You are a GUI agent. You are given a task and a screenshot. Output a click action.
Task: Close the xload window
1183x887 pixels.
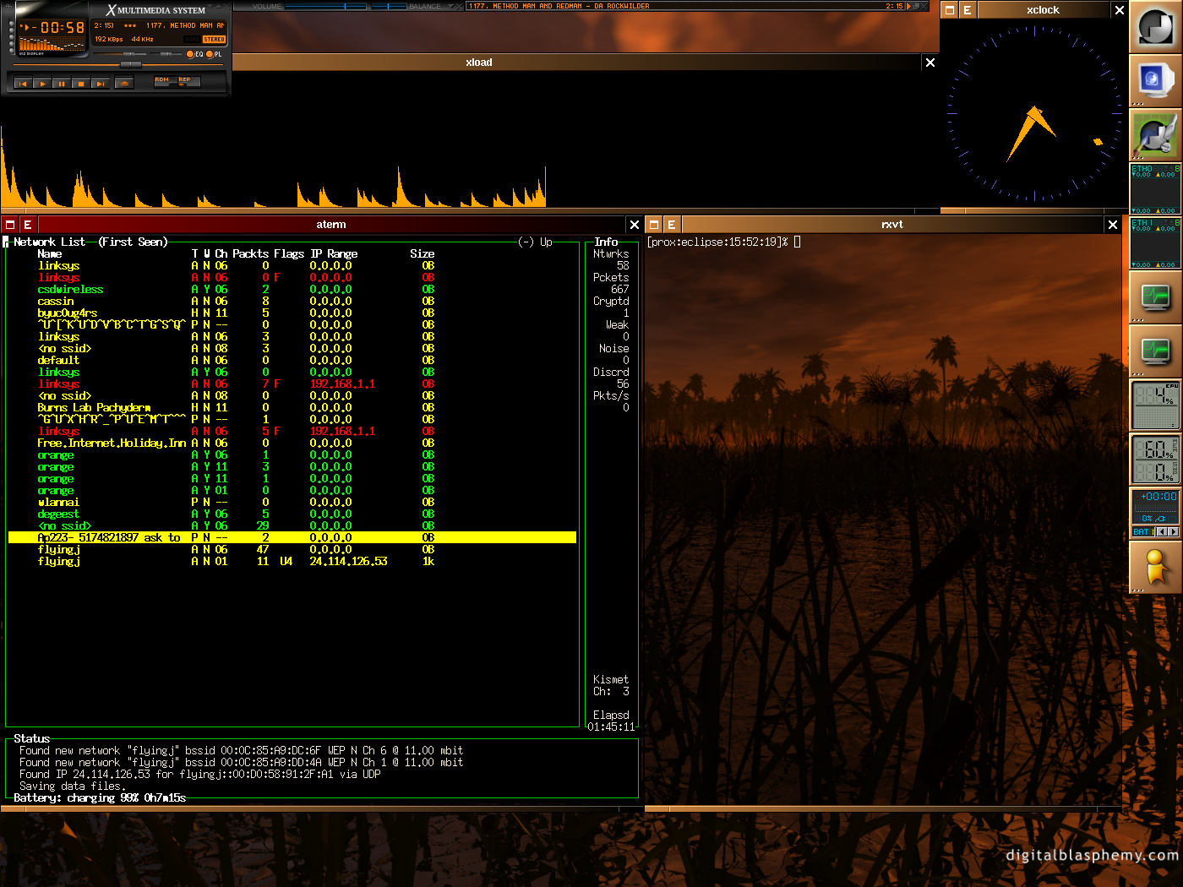pyautogui.click(x=930, y=63)
